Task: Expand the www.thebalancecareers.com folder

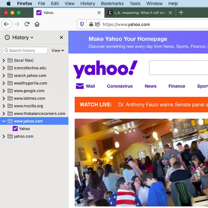Action: [x=4, y=114]
